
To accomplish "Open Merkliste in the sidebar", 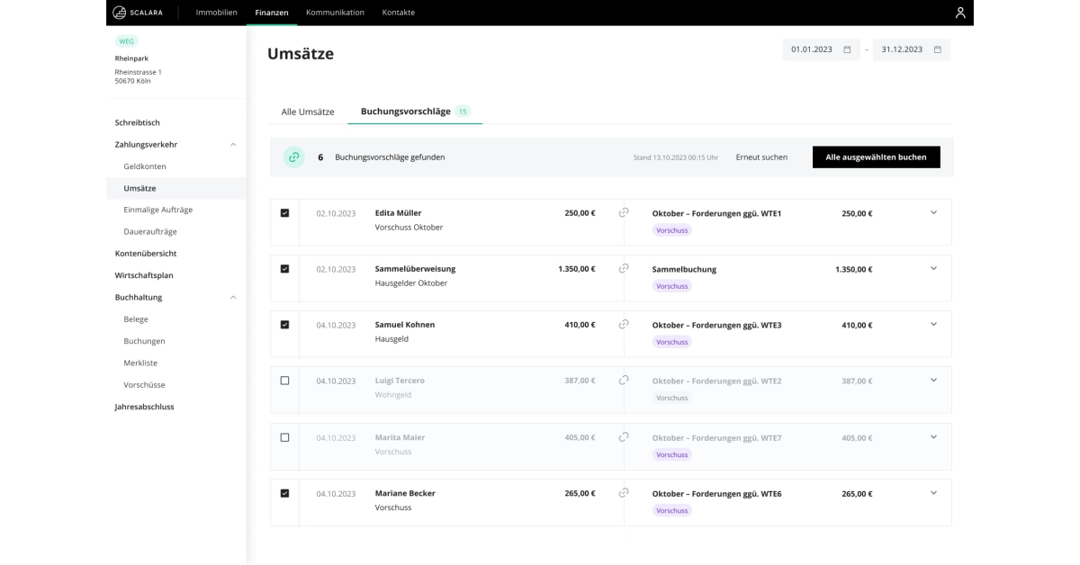I will [x=140, y=363].
